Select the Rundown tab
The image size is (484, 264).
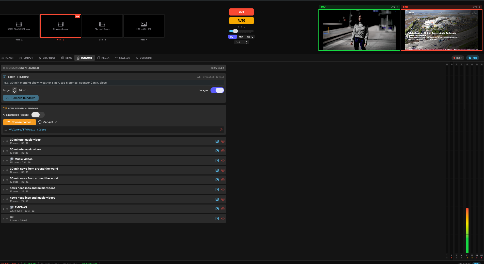point(85,58)
